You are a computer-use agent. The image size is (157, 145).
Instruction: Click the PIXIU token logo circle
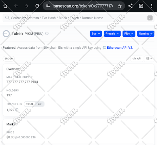[x=6, y=34]
